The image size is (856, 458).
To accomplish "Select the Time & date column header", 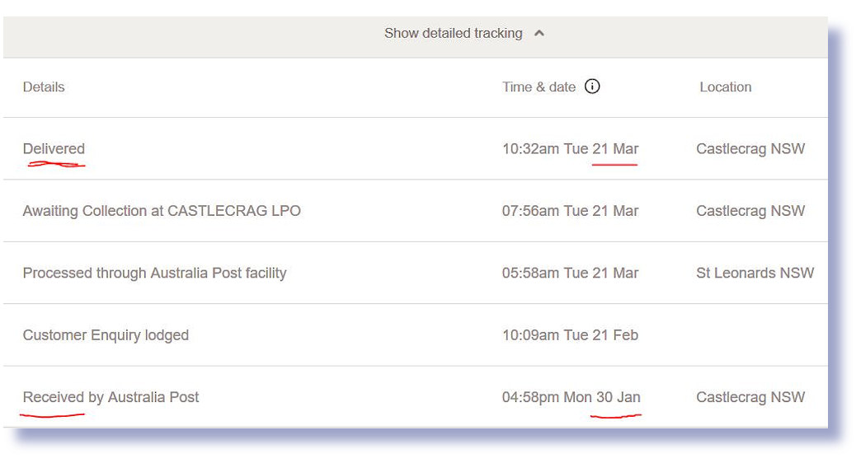I will click(x=539, y=86).
